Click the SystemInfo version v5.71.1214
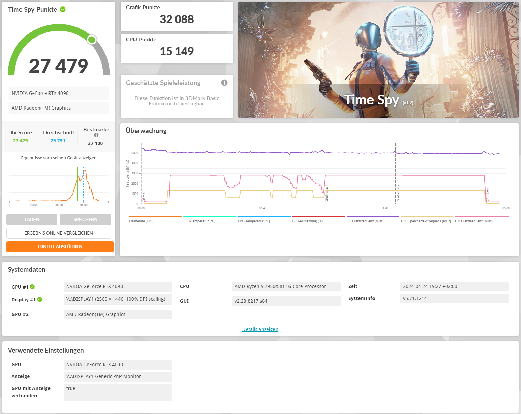The image size is (521, 414). pyautogui.click(x=455, y=298)
